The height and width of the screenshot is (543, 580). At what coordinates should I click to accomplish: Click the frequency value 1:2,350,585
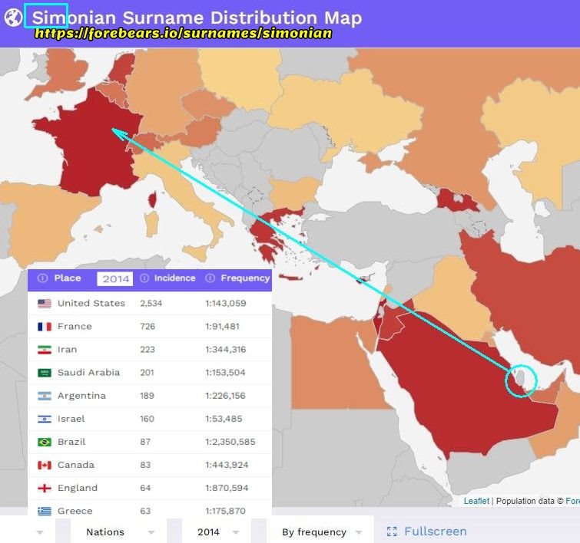click(230, 442)
